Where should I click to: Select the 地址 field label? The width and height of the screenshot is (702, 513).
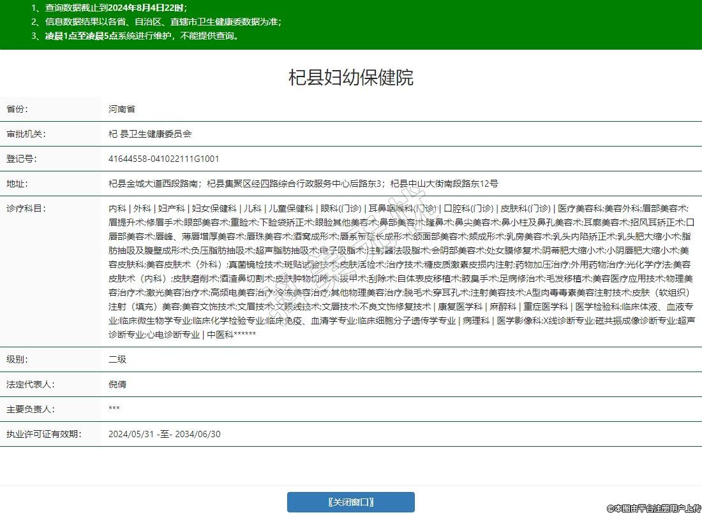coord(18,184)
